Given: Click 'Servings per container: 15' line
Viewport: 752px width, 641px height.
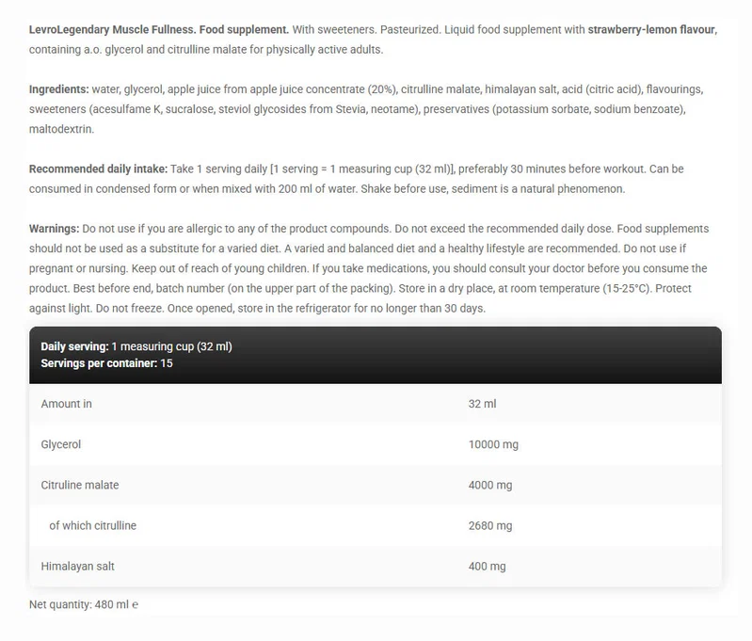Looking at the screenshot, I should (106, 363).
